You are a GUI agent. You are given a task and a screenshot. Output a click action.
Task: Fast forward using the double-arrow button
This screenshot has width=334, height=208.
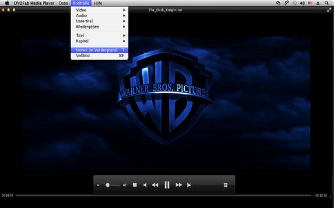coord(179,185)
